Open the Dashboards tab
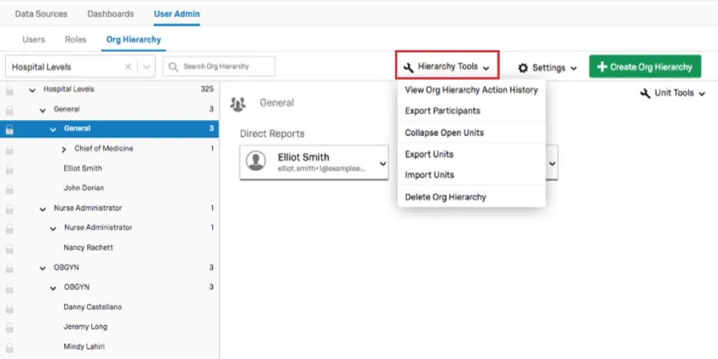Screen dimensions: 718x359 tap(110, 14)
